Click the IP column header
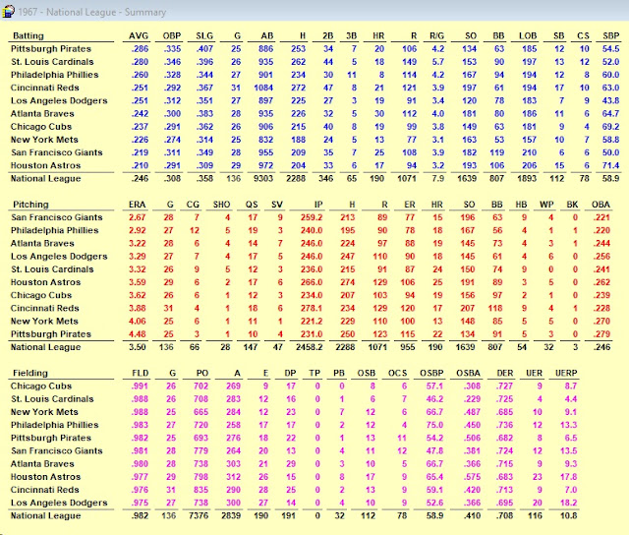629x535 pixels. coord(318,205)
